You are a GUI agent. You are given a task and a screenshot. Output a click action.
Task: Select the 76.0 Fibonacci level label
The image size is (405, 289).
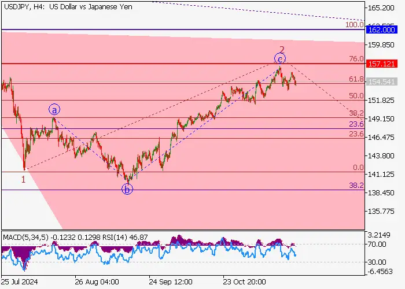tap(356, 59)
